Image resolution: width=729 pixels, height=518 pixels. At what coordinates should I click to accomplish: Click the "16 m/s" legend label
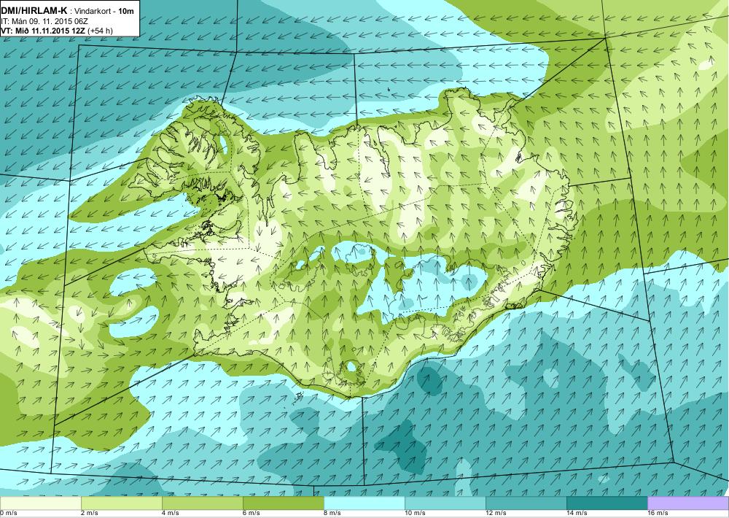pos(658,514)
